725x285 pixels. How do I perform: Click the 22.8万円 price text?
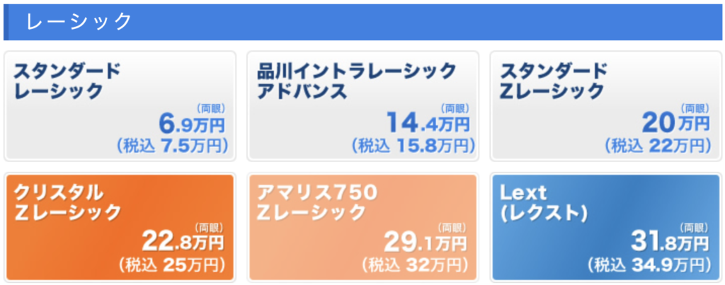[183, 241]
